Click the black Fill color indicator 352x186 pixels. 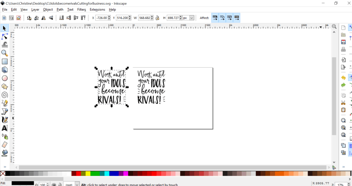[23, 183]
